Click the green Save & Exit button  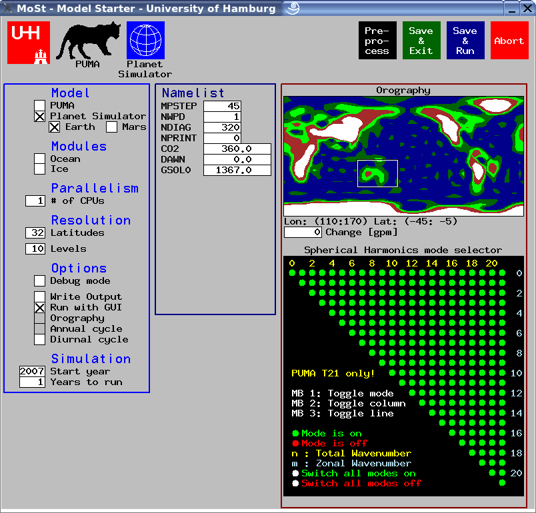coord(421,41)
